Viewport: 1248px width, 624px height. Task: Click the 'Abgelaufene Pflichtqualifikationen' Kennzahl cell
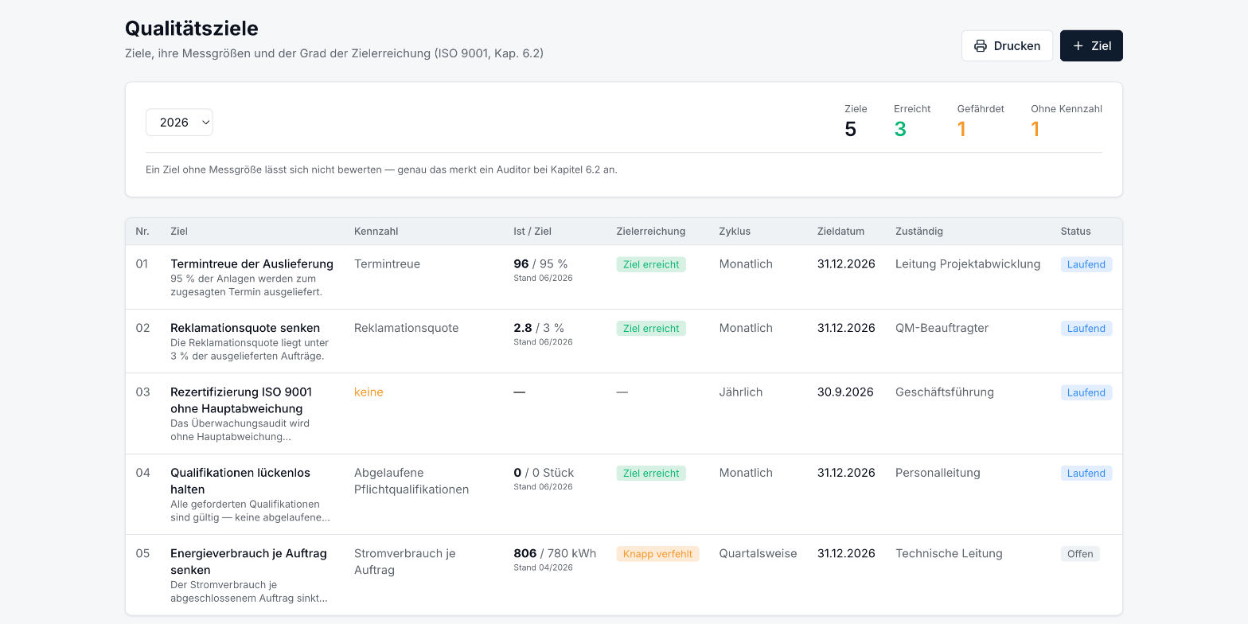411,481
